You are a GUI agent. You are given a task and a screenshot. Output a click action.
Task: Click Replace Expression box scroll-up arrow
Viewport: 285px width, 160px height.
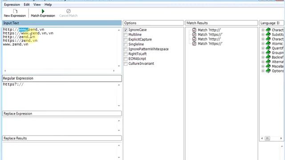point(119,120)
